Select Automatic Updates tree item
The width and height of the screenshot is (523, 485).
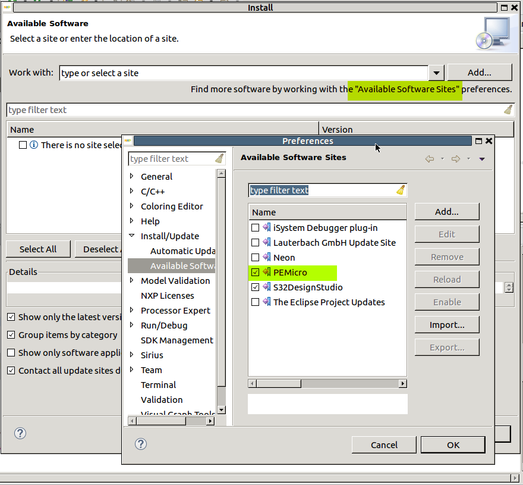pos(182,251)
